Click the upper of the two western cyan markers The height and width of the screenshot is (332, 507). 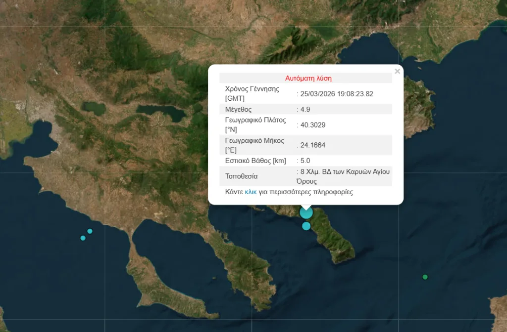point(90,231)
